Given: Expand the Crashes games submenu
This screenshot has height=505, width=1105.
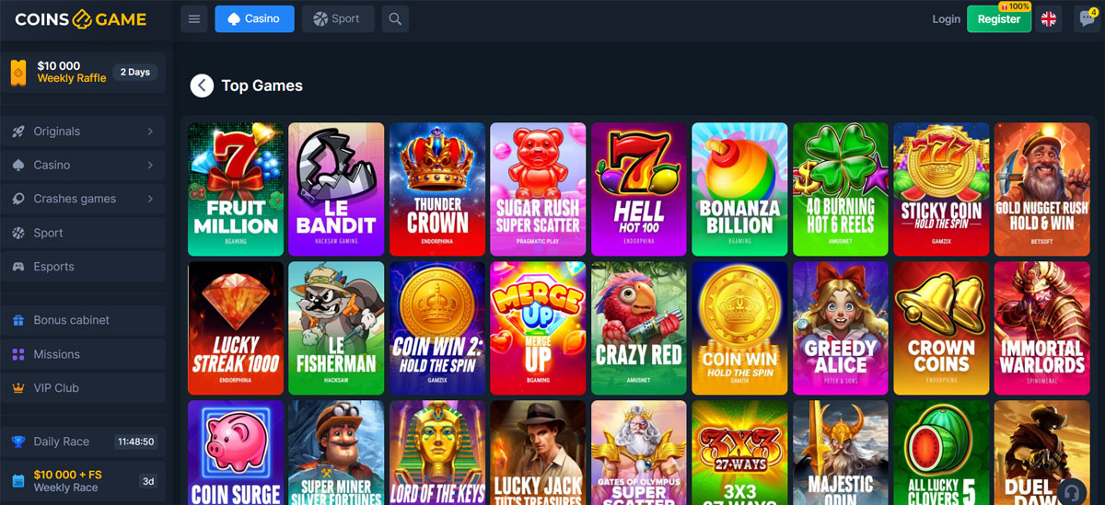Looking at the screenshot, I should pyautogui.click(x=150, y=199).
